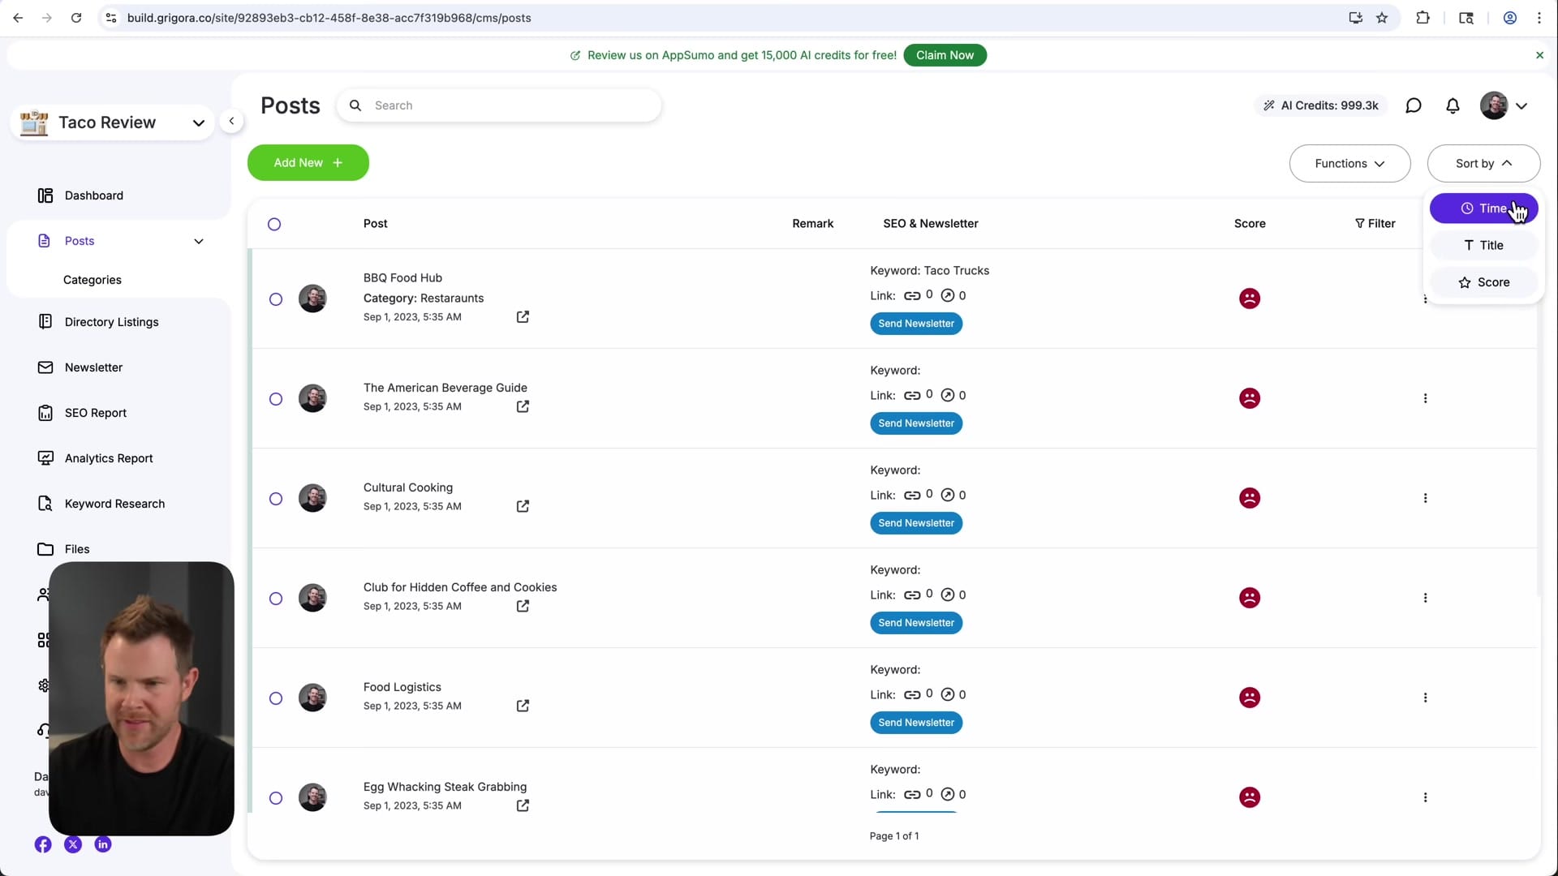
Task: Send Newsletter for BBQ Food Hub
Action: [x=916, y=324]
